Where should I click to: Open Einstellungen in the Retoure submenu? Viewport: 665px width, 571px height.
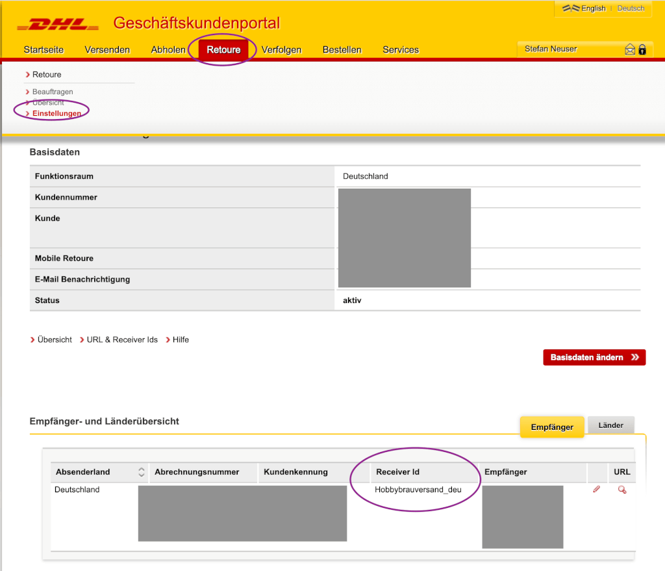(x=56, y=113)
